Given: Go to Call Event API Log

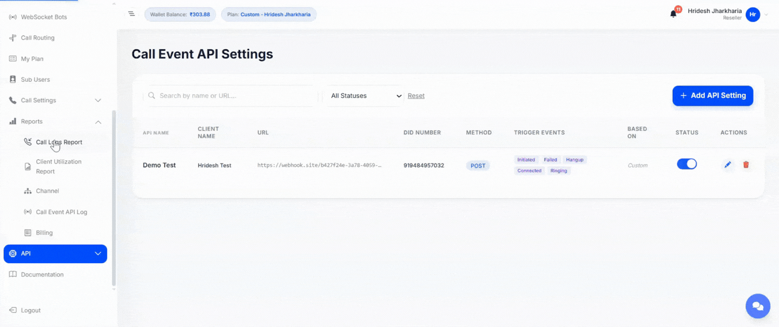Looking at the screenshot, I should (x=62, y=212).
